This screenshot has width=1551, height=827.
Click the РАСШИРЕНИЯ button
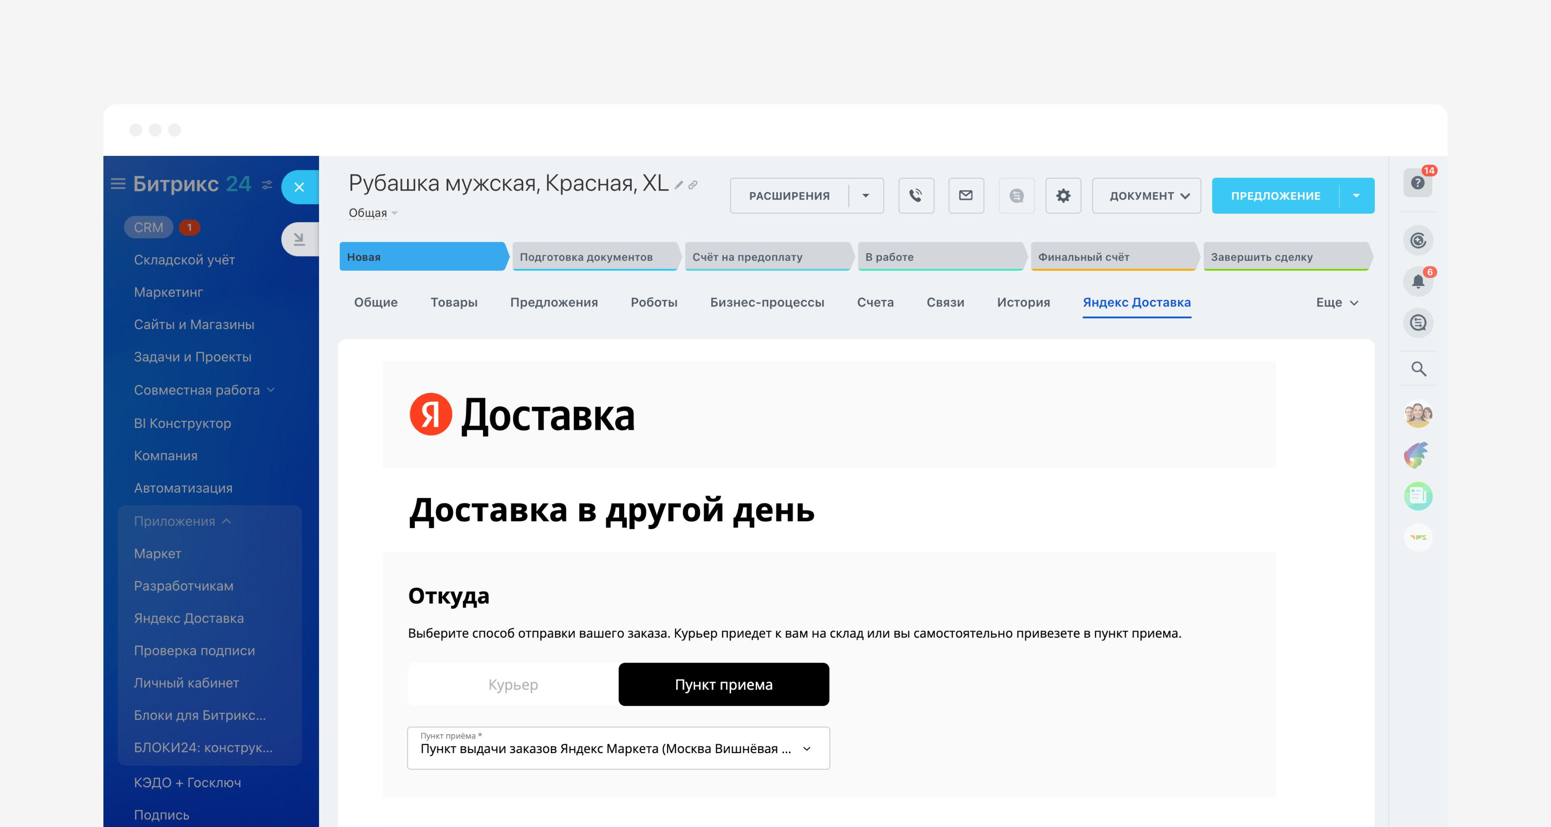coord(789,195)
